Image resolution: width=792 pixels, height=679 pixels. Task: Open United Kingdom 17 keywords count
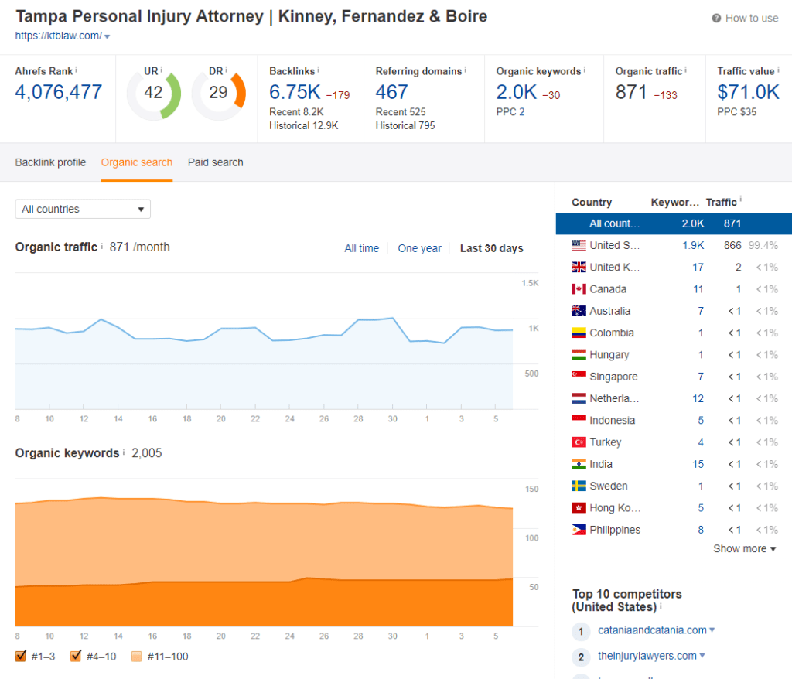[698, 267]
